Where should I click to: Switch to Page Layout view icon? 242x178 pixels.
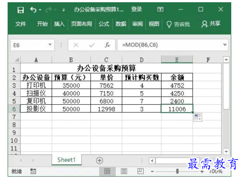point(124,171)
